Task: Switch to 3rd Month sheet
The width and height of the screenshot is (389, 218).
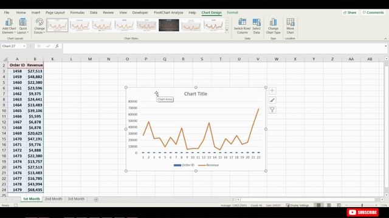Action: coord(76,199)
